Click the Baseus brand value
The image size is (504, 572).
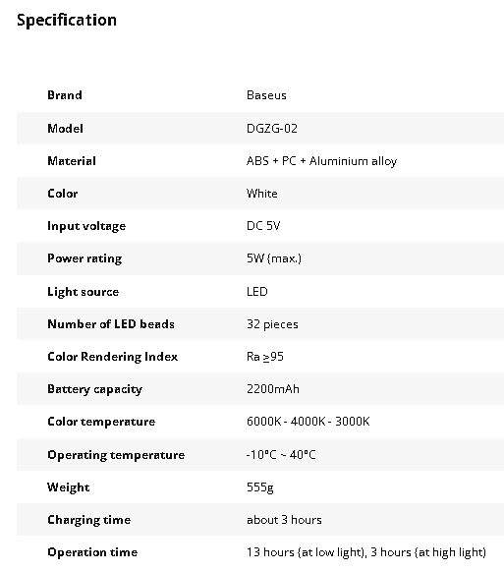pos(266,95)
